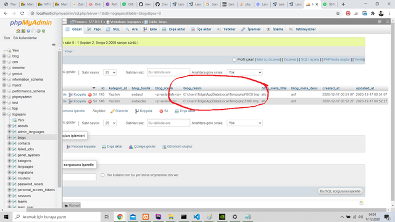Click the upper 'Bu tabloda ara' filter field
The height and width of the screenshot is (222, 395).
point(168,73)
